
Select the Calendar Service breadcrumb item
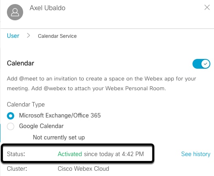point(57,36)
